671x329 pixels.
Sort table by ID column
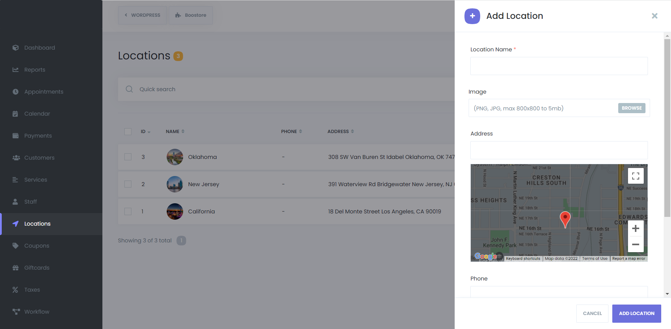point(145,132)
